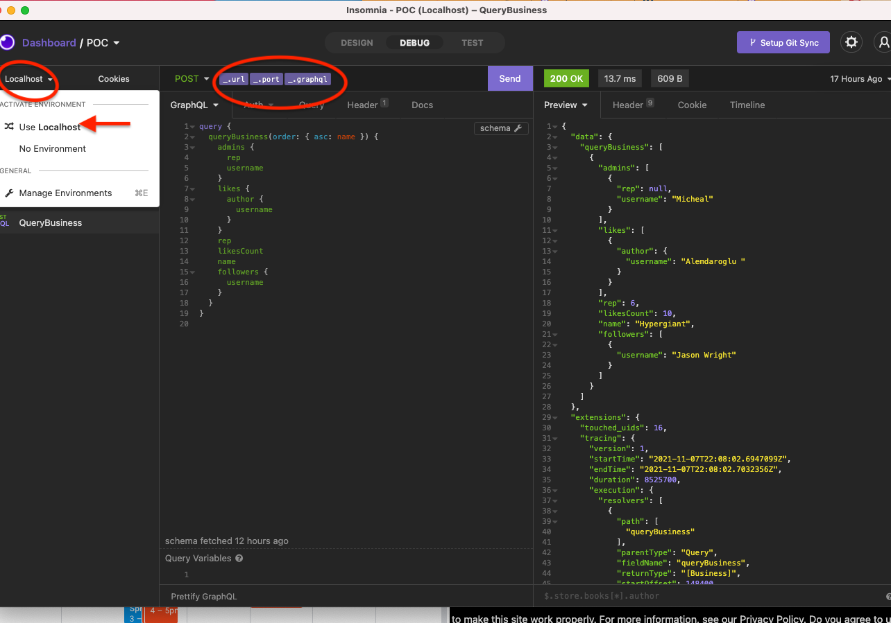Switch to the DESIGN tab

click(357, 42)
